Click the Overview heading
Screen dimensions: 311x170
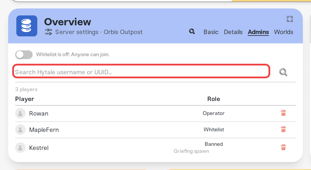point(68,22)
